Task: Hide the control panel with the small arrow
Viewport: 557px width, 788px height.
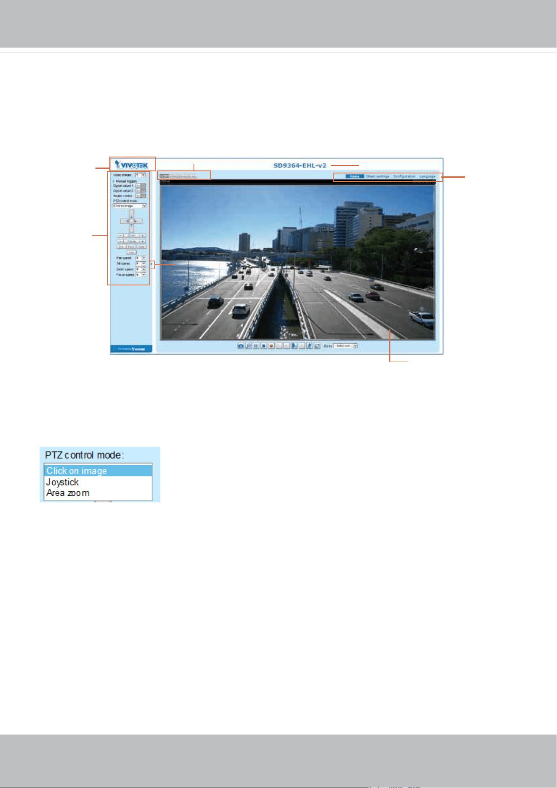Action: click(x=151, y=264)
